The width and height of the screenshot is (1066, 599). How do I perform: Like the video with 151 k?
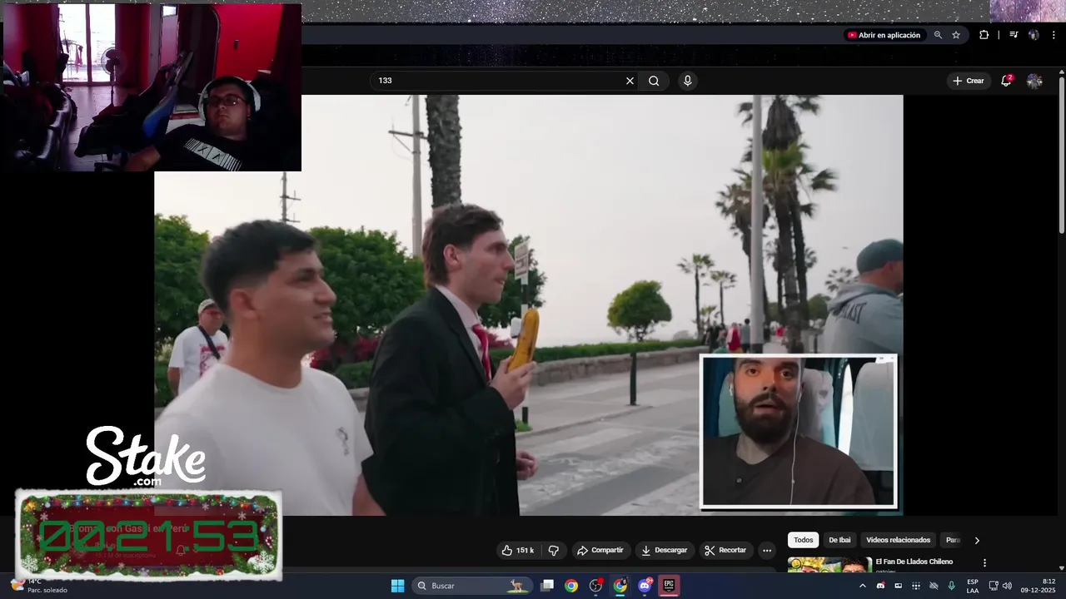tap(517, 550)
